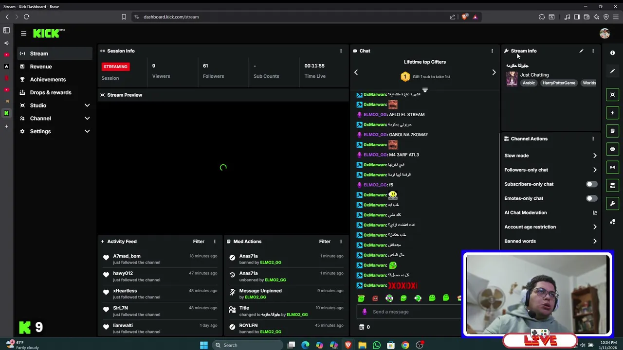
Task: Open Slow mode settings
Action: tap(550, 156)
